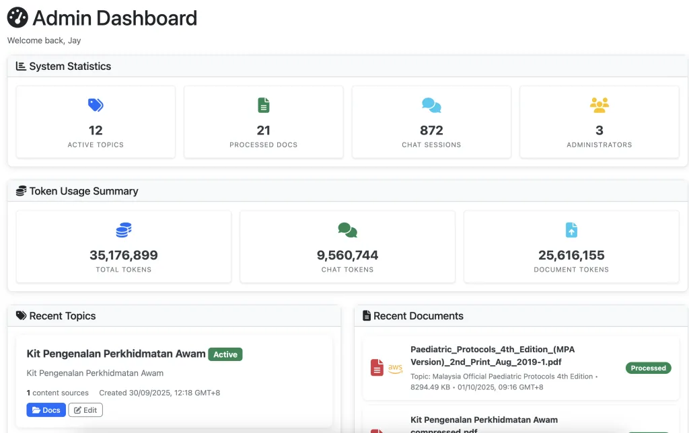The image size is (689, 433).
Task: Click the blue tags icon above Active Topics
Action: [x=96, y=105]
